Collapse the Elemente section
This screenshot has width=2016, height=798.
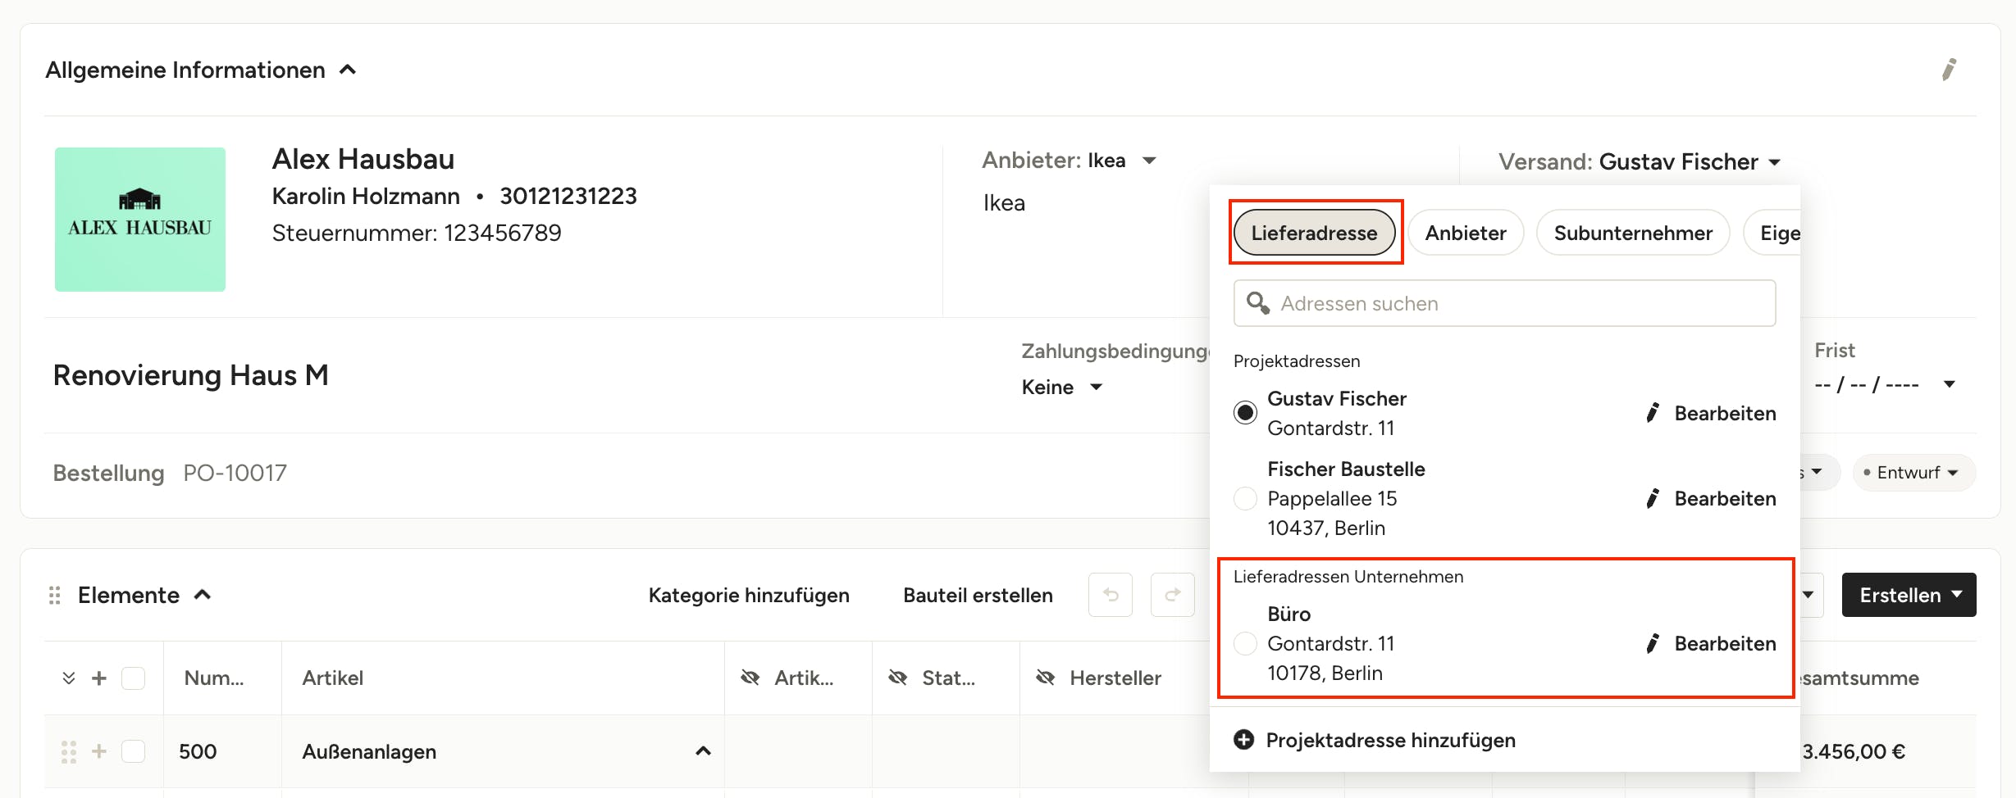pos(203,595)
